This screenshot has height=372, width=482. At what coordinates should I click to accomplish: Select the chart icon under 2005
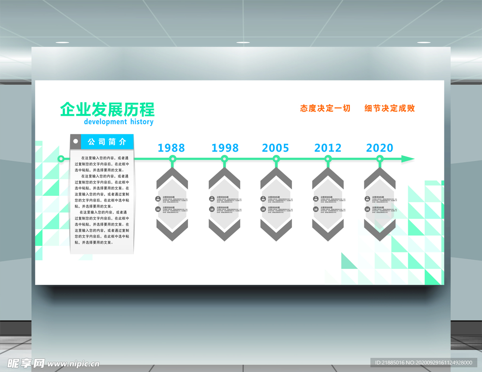264,209
